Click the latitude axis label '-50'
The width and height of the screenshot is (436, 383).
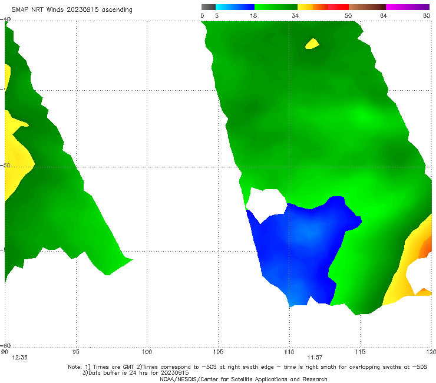(5, 165)
